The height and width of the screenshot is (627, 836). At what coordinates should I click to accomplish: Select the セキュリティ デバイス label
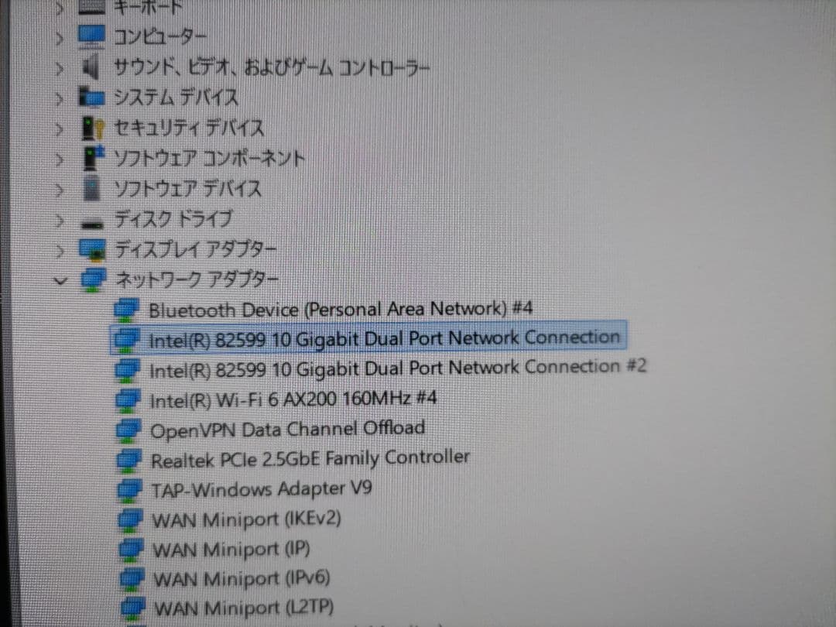(190, 128)
